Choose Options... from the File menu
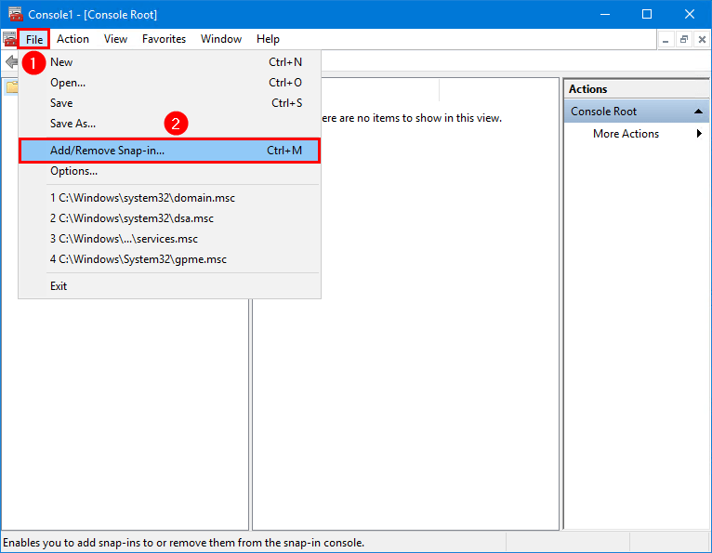The width and height of the screenshot is (712, 553). click(169, 171)
